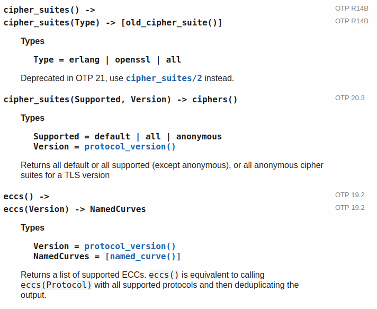Open protocol_version() link beside cipher_suites Version type

tap(130, 147)
